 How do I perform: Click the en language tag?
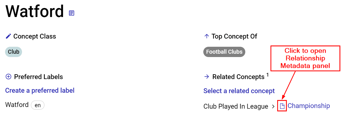(x=37, y=105)
